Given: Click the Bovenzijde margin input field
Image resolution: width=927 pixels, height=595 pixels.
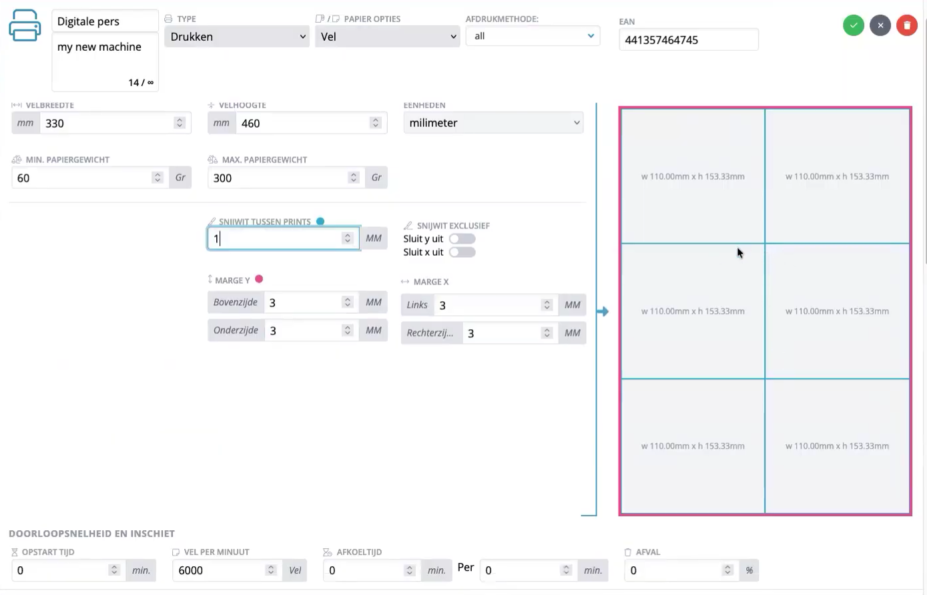Looking at the screenshot, I should [304, 303].
